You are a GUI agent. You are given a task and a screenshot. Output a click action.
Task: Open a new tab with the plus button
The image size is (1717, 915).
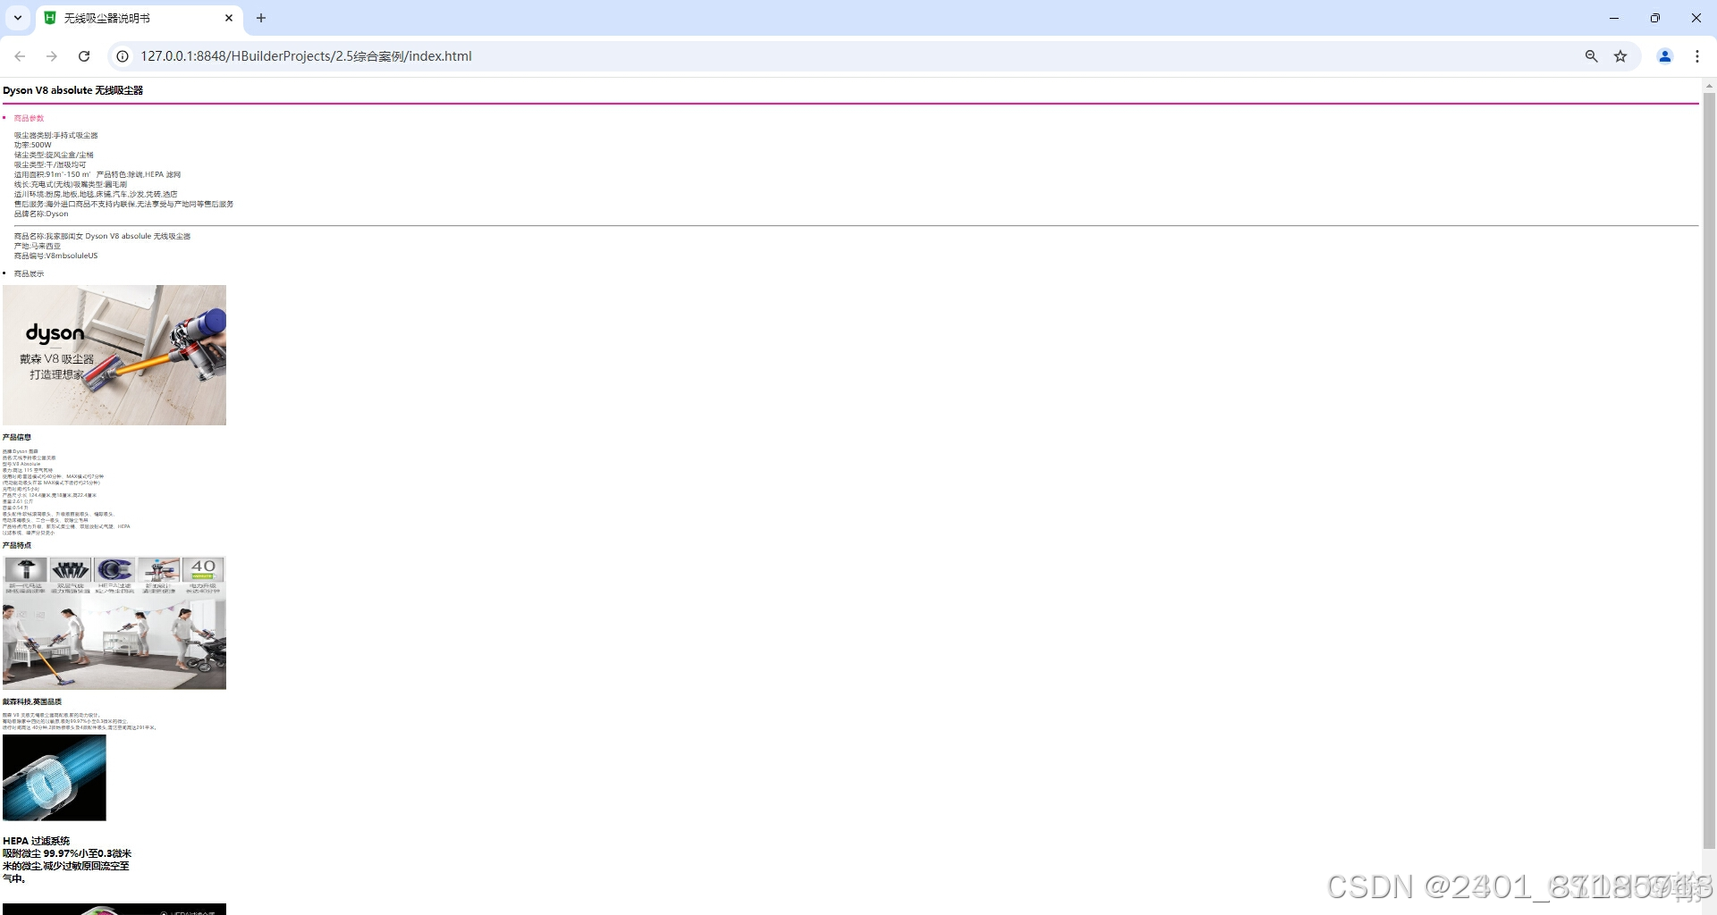tap(261, 18)
